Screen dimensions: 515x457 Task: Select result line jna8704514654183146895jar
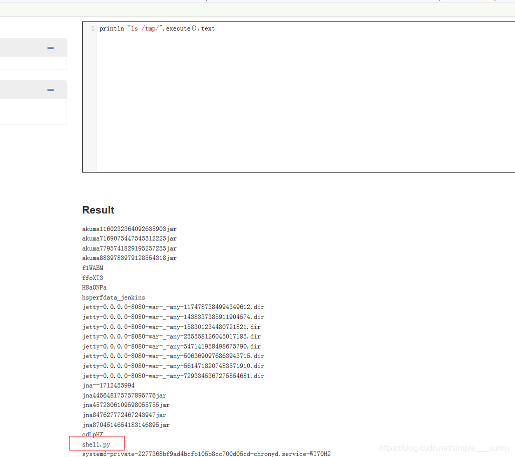coord(126,425)
